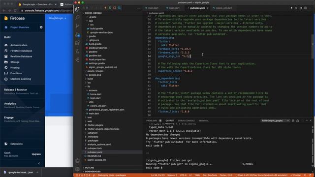Open explorer more actions ellipsis

tap(138, 8)
